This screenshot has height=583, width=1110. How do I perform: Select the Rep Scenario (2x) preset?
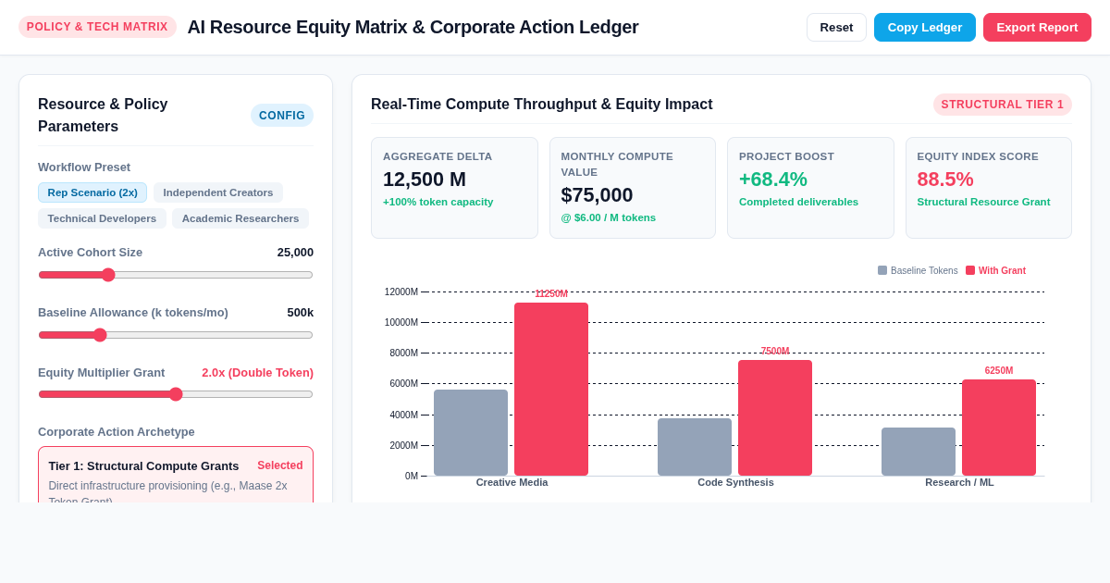point(92,192)
